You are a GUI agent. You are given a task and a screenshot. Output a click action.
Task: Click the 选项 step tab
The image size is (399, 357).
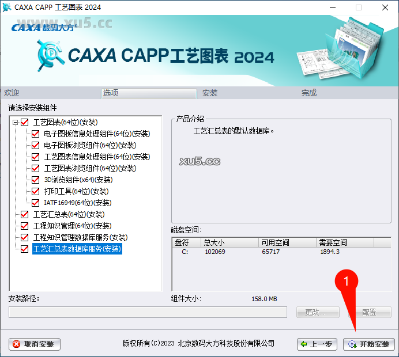[x=111, y=93]
